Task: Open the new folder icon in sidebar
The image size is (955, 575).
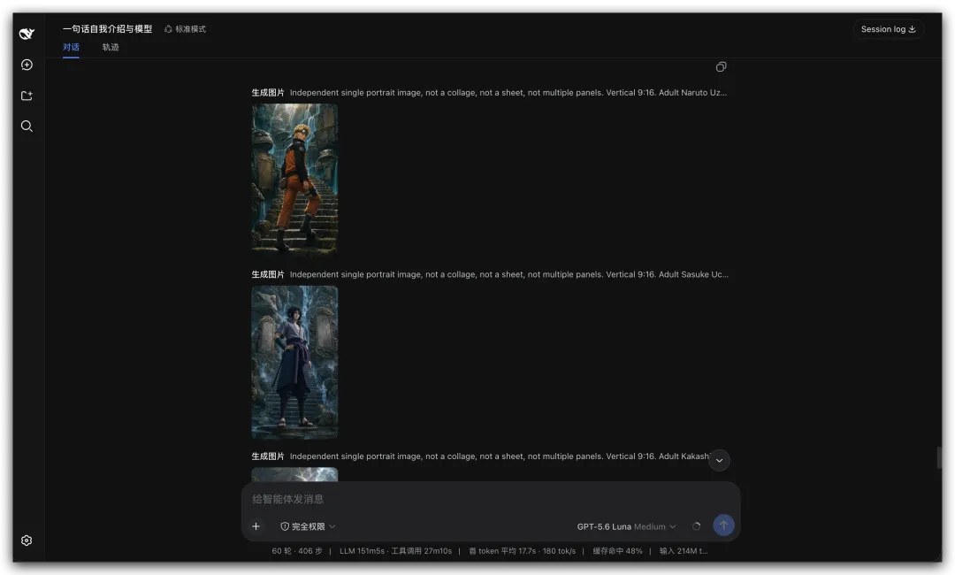Action: [27, 96]
